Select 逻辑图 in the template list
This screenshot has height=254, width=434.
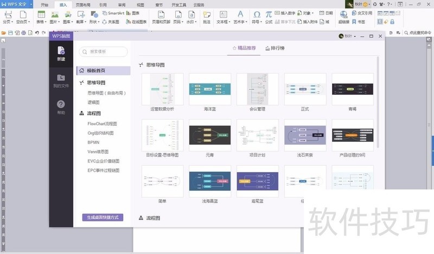point(93,102)
